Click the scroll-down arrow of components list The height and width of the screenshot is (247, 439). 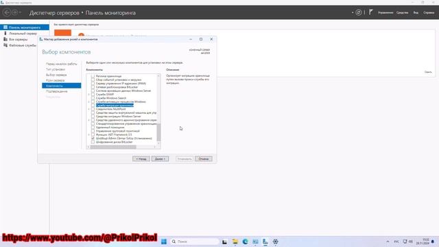pos(158,143)
